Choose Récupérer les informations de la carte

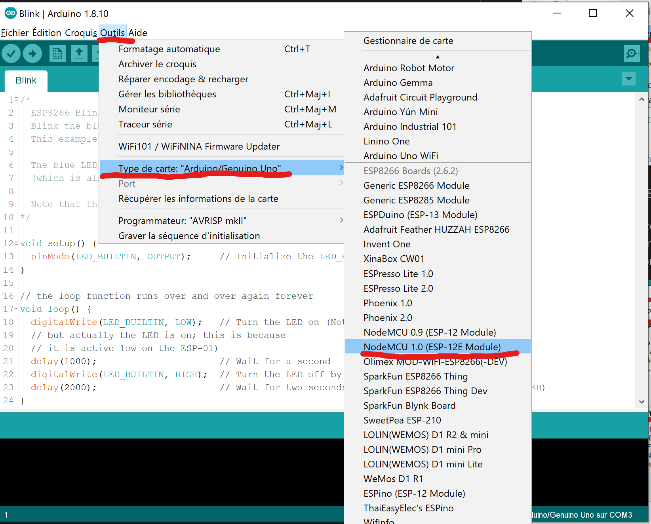222,199
